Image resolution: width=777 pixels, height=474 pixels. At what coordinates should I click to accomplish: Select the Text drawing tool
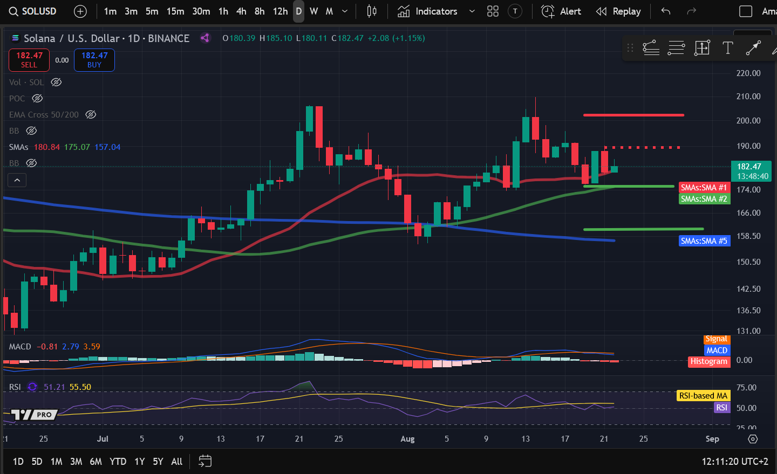pos(727,48)
